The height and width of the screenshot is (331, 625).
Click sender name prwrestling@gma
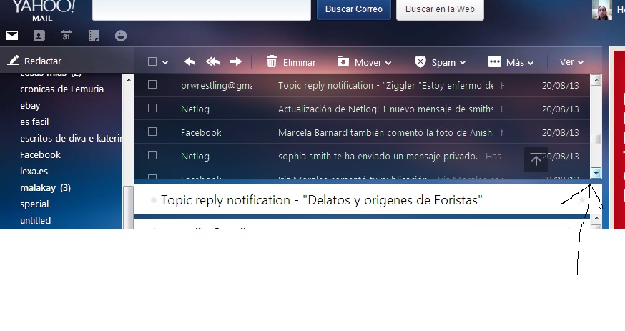pyautogui.click(x=217, y=85)
